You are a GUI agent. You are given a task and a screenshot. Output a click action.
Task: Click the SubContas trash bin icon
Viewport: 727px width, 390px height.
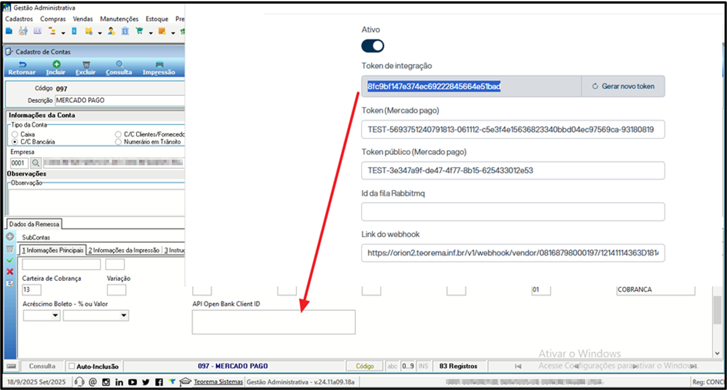click(10, 249)
